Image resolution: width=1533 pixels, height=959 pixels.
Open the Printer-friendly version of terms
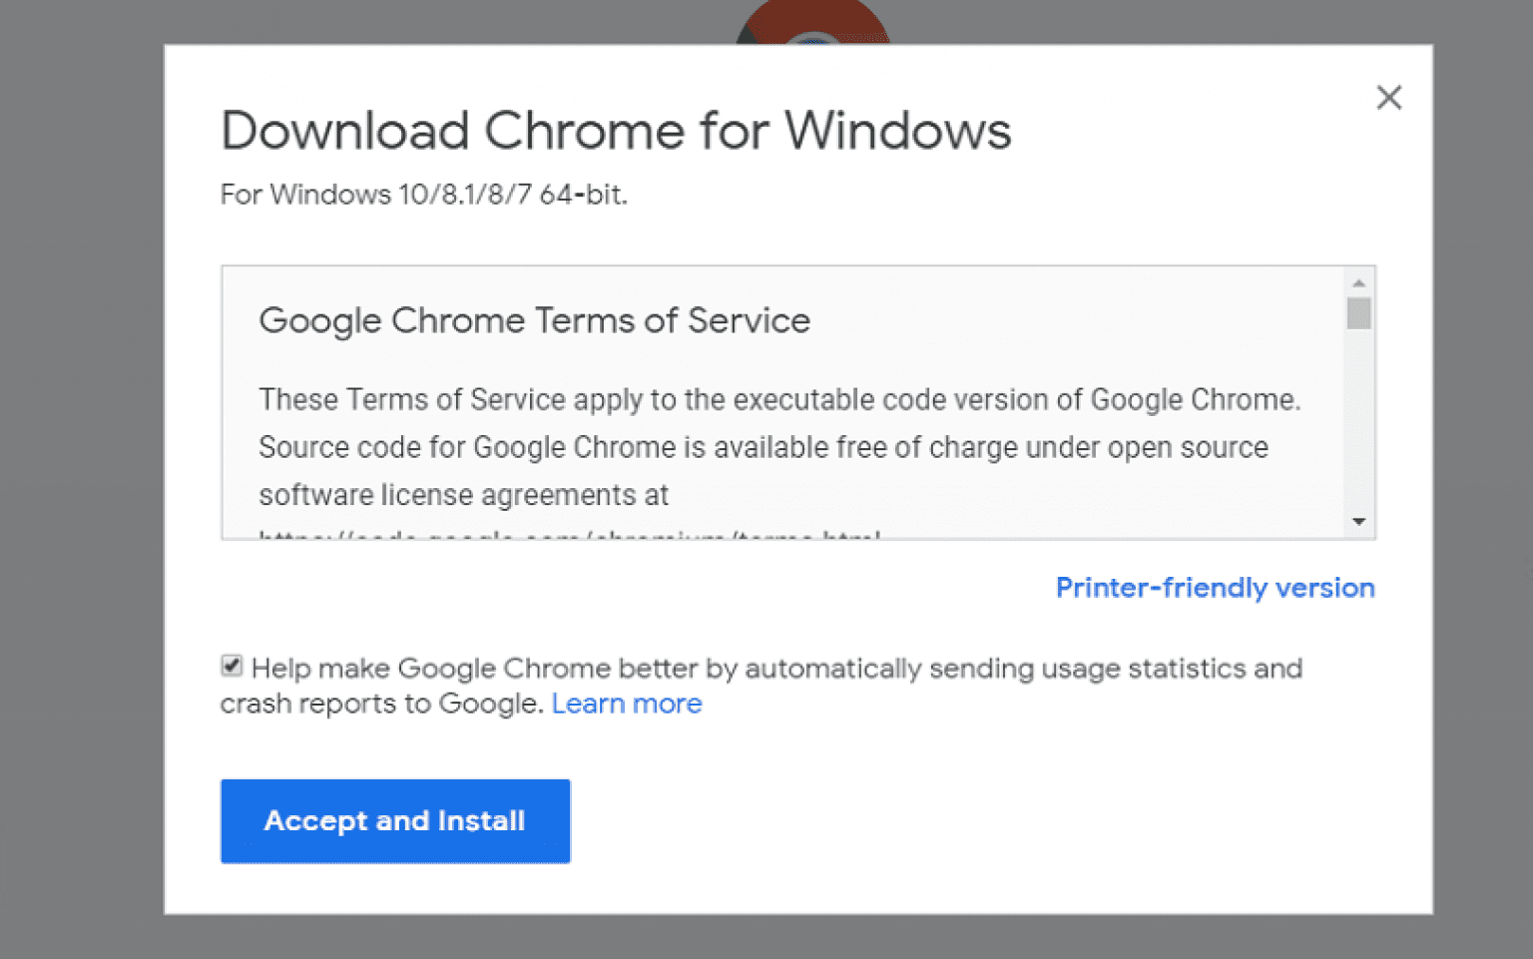1215,588
